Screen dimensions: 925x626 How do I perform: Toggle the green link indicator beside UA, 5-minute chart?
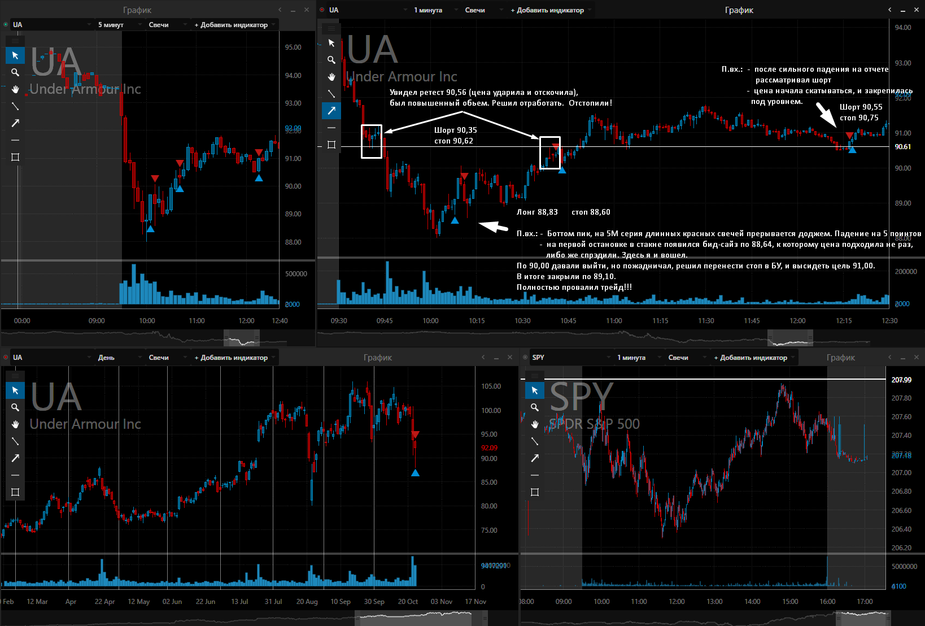(6, 24)
